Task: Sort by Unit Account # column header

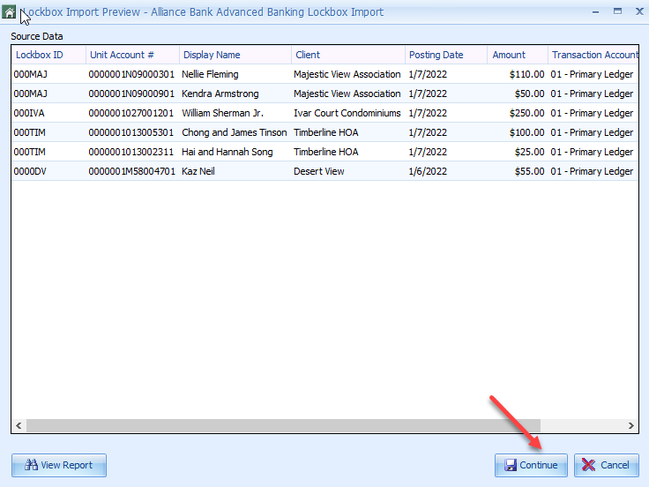Action: coord(123,55)
